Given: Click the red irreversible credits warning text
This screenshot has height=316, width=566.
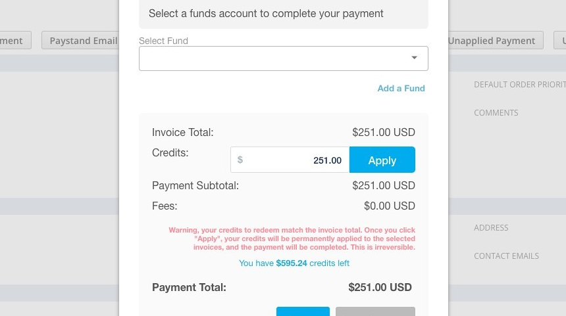Looking at the screenshot, I should tap(292, 238).
